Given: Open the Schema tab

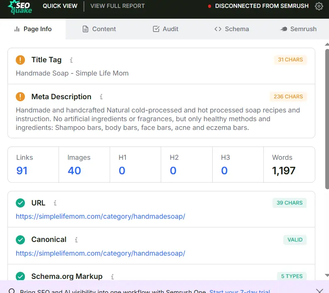Looking at the screenshot, I should [232, 29].
